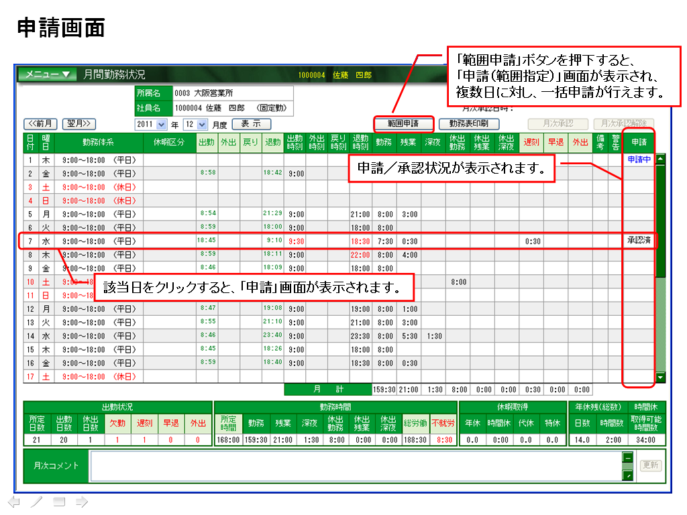Screen dimensions: 687x515
Task: Click 8:54 clock-in time on day 5
Action: (x=208, y=213)
